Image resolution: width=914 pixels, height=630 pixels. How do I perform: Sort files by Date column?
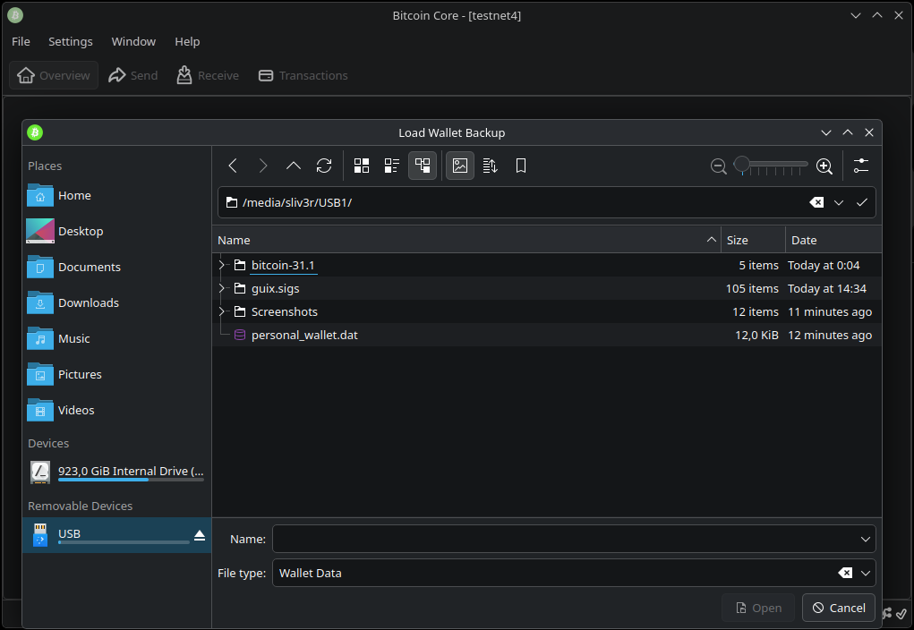pos(833,240)
